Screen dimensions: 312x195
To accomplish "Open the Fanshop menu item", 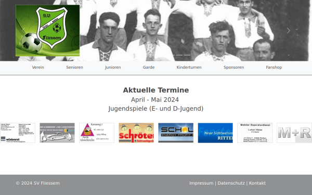I will (x=274, y=67).
